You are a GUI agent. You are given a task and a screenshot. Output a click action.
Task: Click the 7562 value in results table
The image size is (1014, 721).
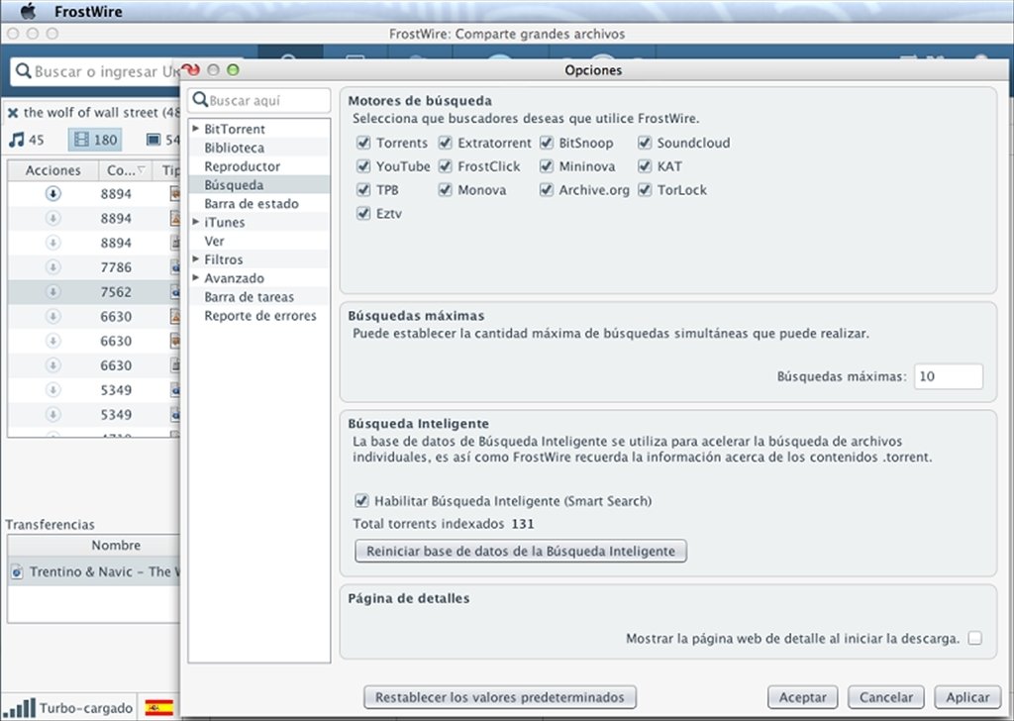116,291
